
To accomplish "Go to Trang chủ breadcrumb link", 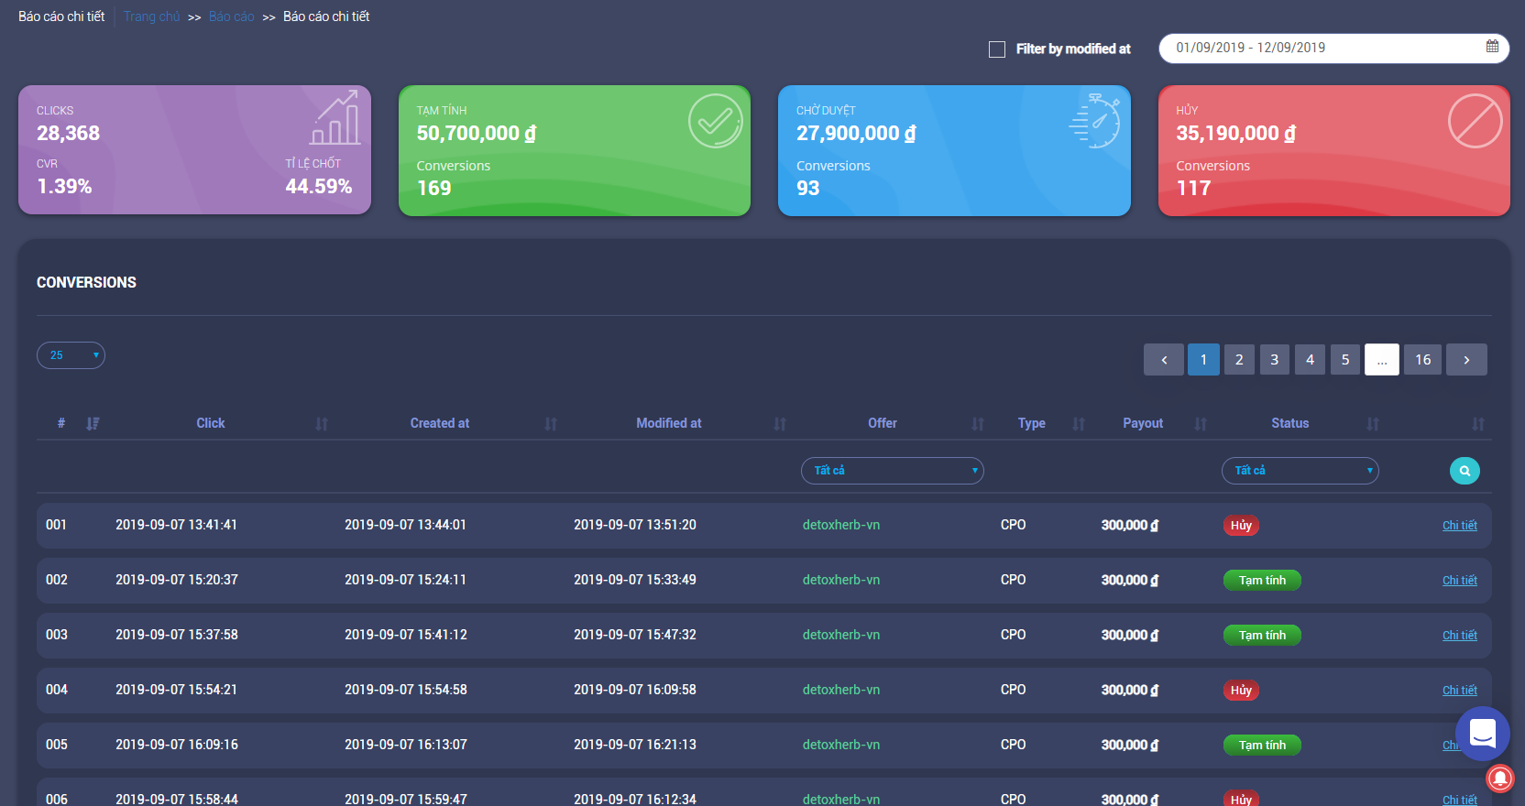I will (x=152, y=16).
